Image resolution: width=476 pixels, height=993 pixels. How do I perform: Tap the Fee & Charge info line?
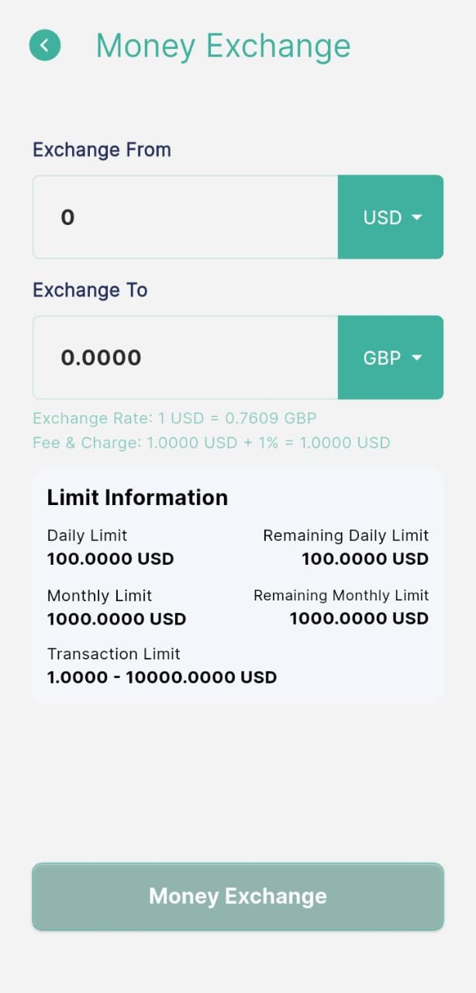click(x=211, y=443)
